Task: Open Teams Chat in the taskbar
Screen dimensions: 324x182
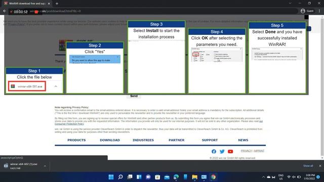Action: 148,177
